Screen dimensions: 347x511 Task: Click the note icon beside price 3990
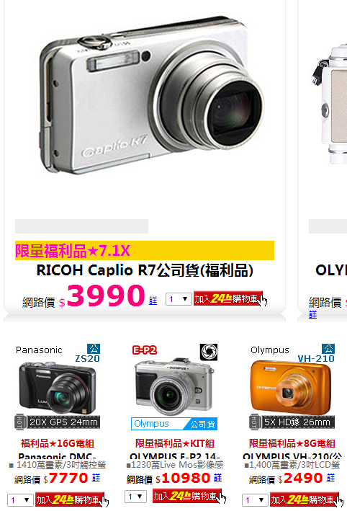tap(153, 301)
